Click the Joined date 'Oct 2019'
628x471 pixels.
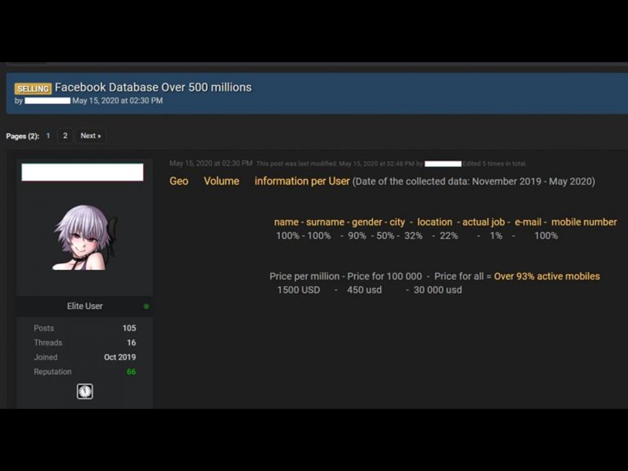[120, 357]
